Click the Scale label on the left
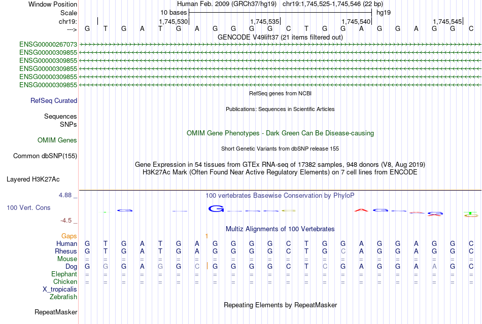This screenshot has height=324, width=482. (68, 13)
